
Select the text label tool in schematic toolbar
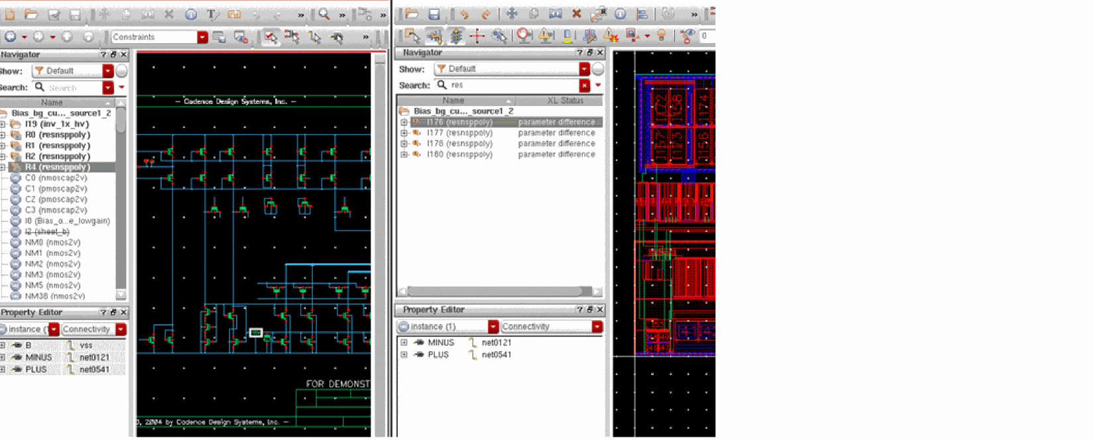(212, 15)
